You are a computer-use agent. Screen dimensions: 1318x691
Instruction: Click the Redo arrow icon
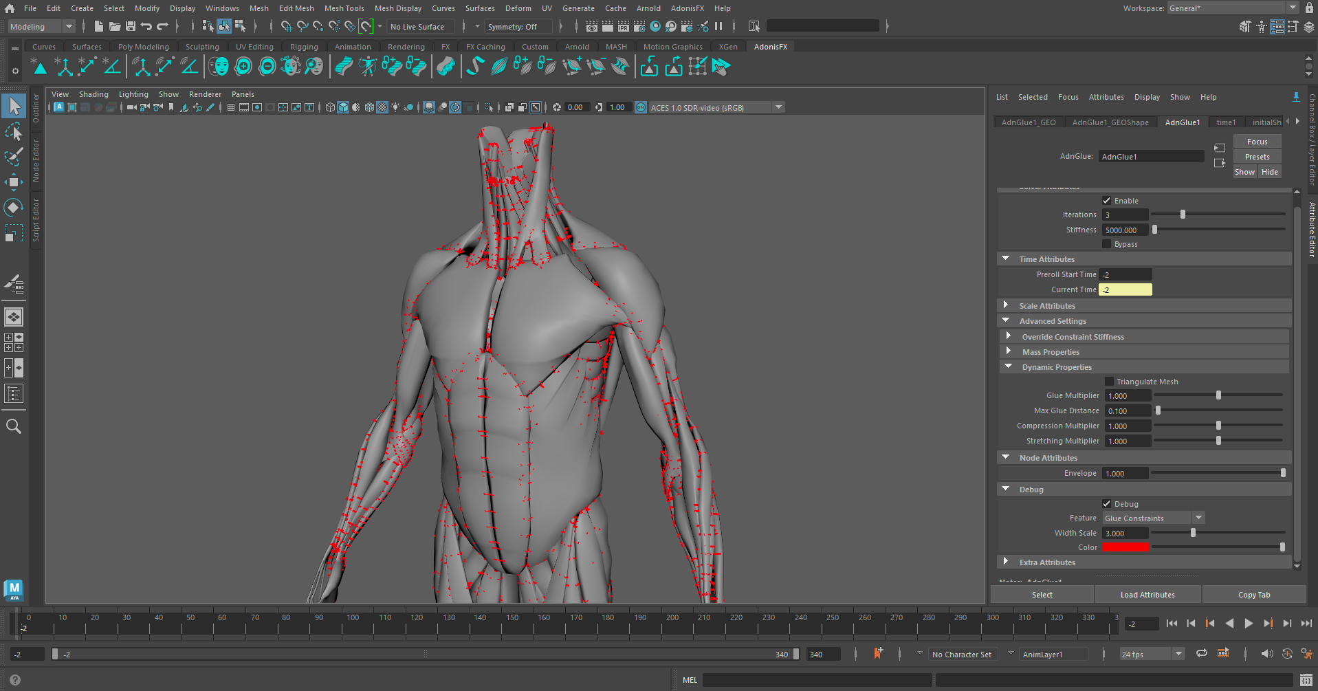[x=163, y=27]
